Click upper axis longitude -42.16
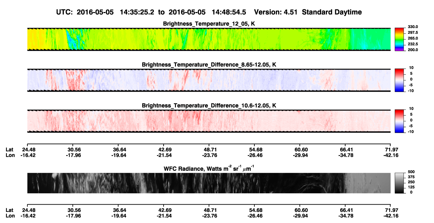The image size is (434, 223). click(391, 155)
